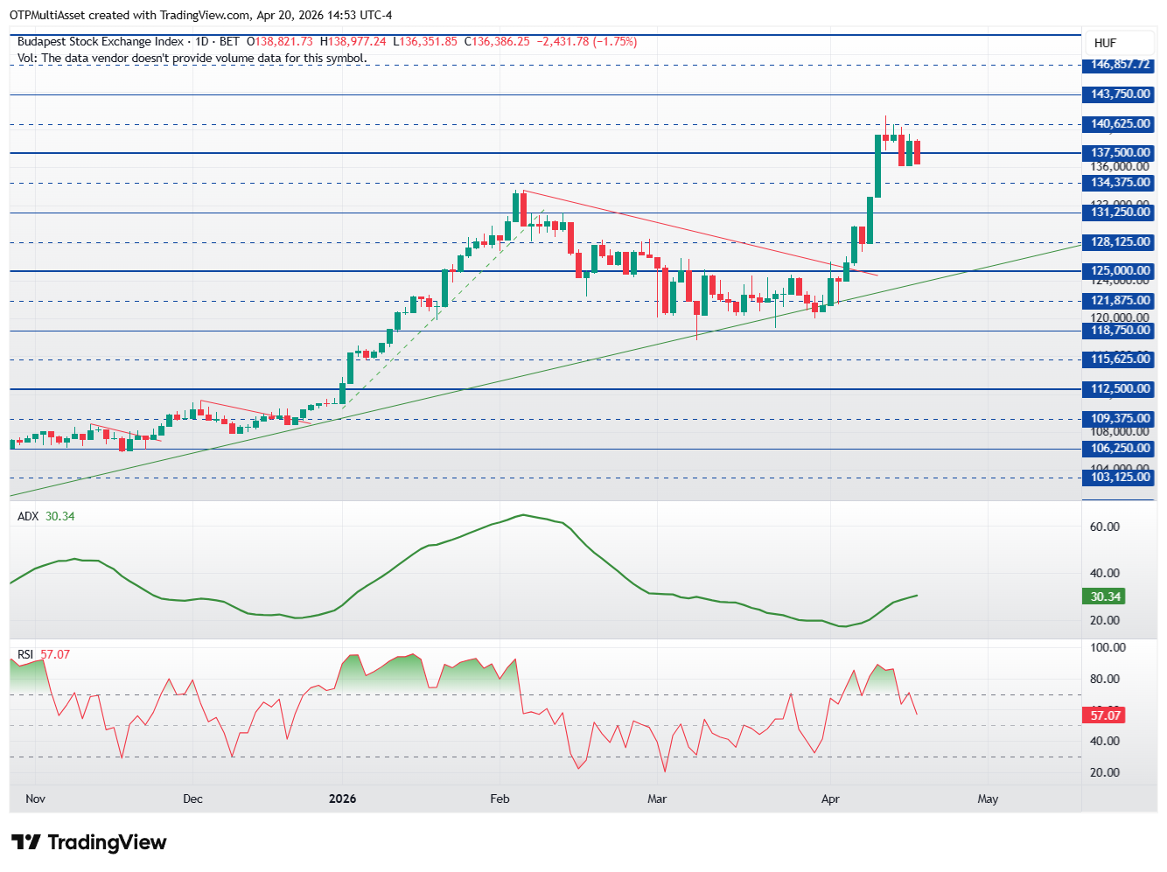This screenshot has height=872, width=1167.
Task: Click the Feb label on time axis
Action: click(500, 799)
